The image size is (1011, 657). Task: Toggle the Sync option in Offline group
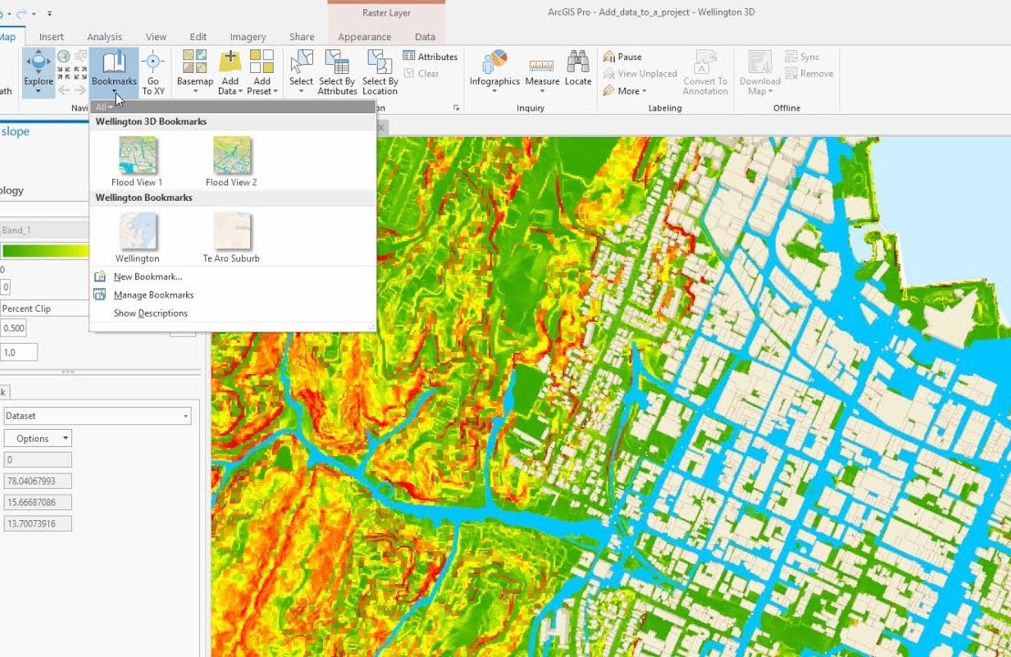coord(804,57)
